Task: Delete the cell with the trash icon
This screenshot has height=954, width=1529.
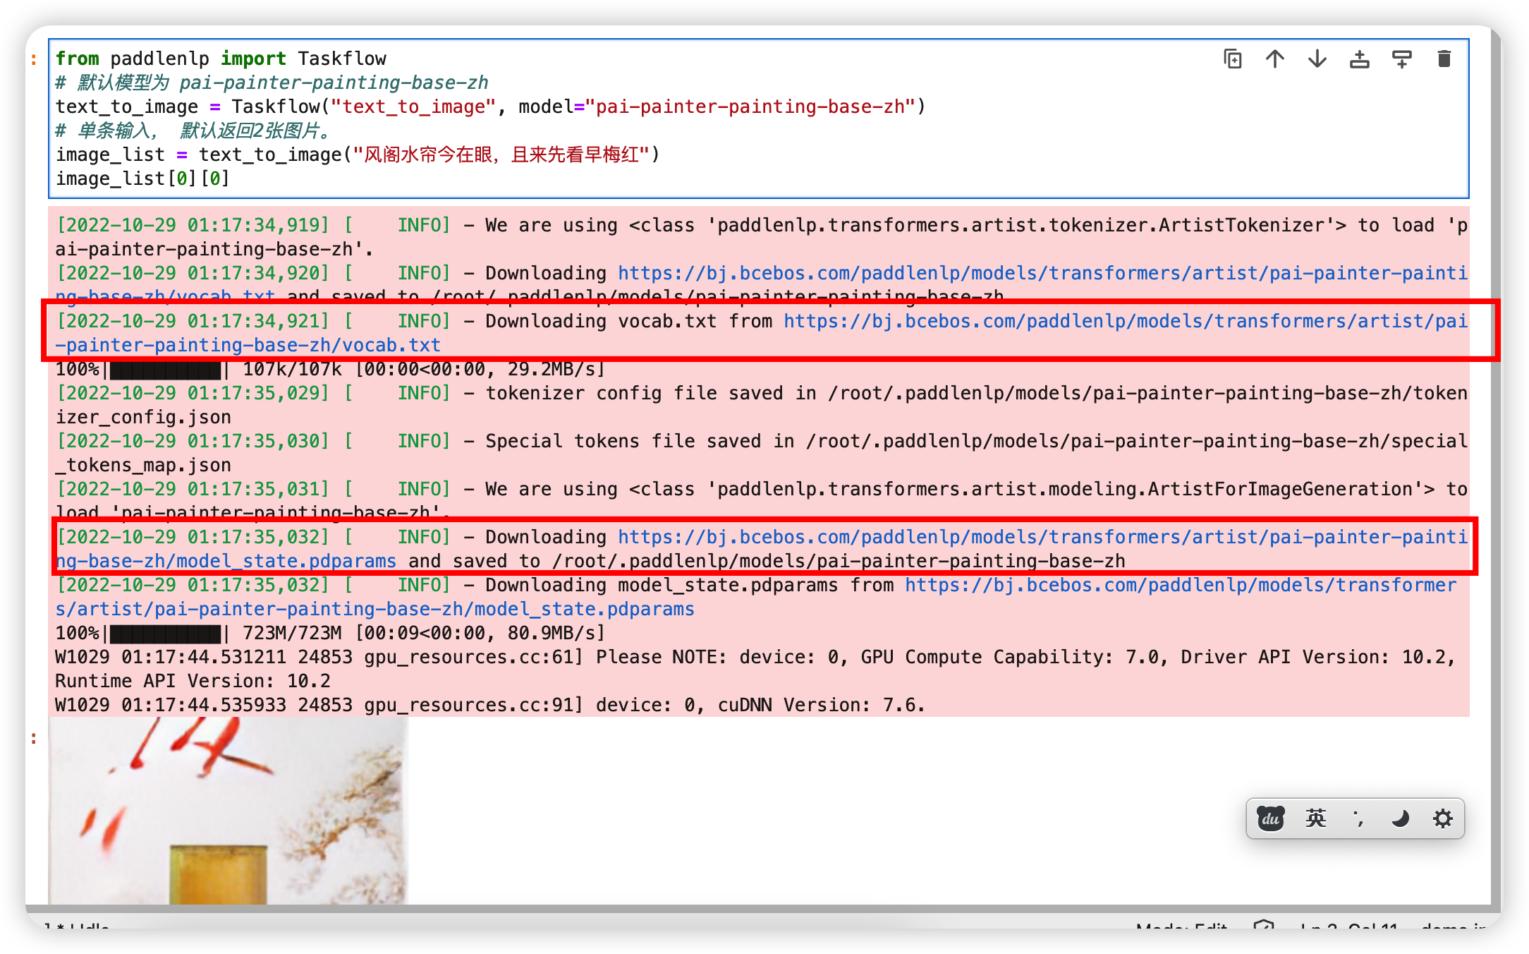Action: pyautogui.click(x=1444, y=59)
